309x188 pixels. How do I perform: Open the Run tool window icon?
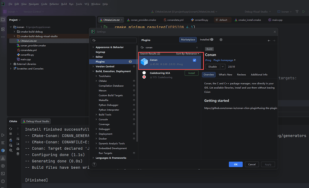pyautogui.click(x=3, y=135)
